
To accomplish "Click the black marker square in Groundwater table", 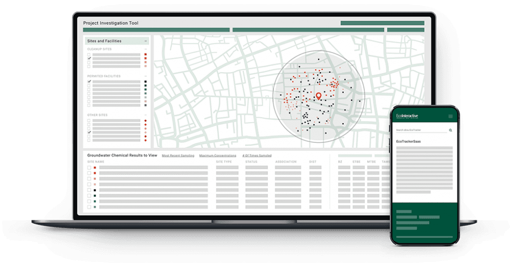I will tap(95, 190).
